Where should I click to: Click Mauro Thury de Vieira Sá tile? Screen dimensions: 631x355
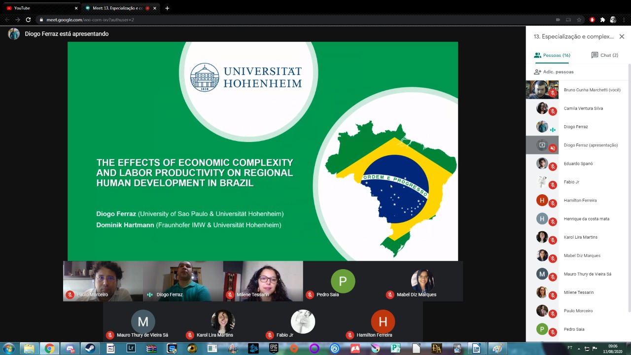tap(143, 321)
